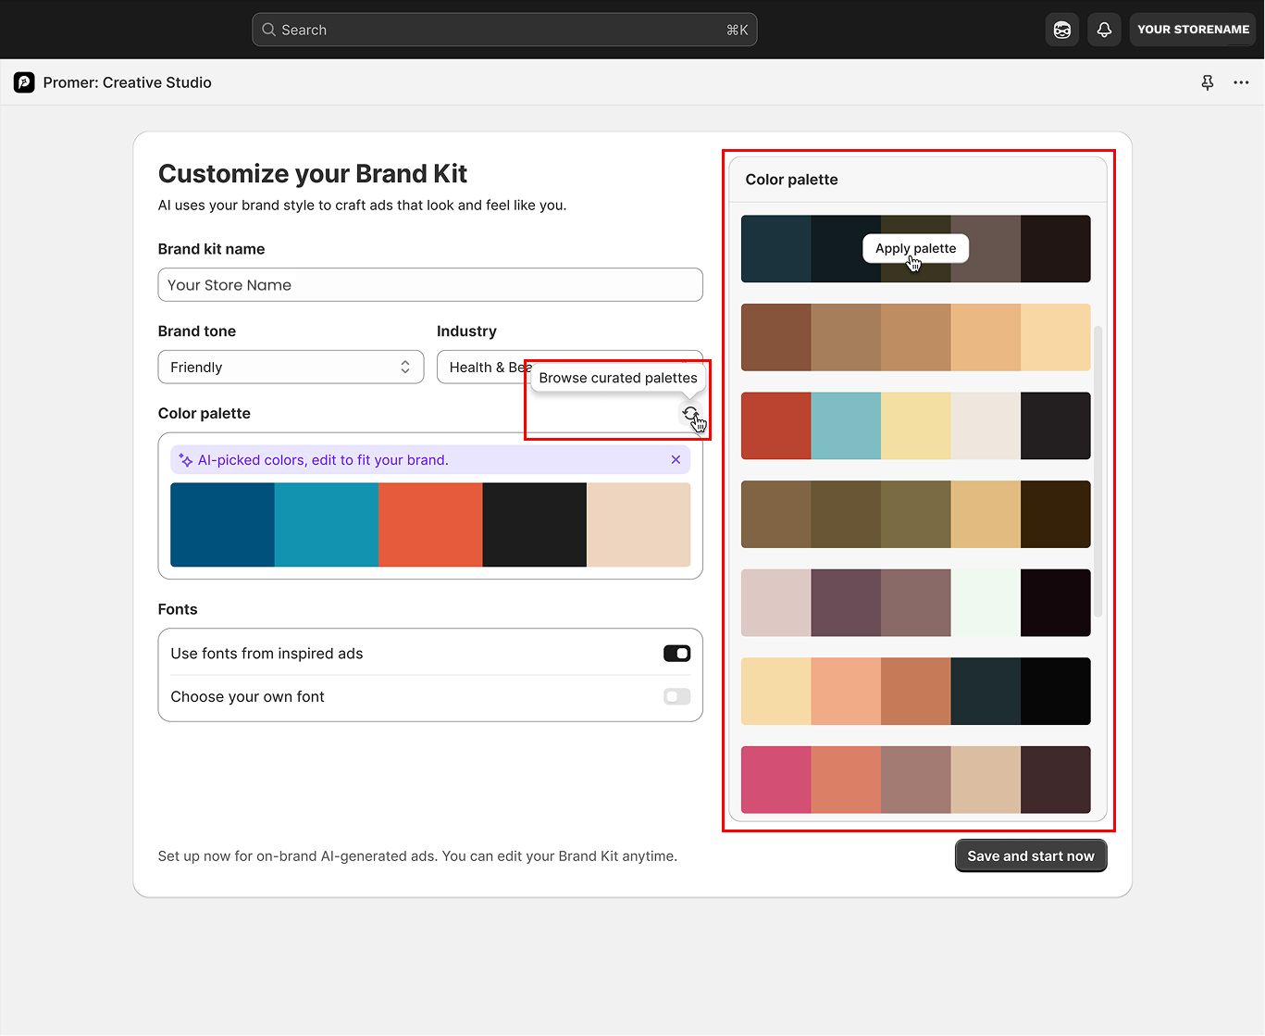Select the orange-red swatch in brand palette

(x=430, y=525)
